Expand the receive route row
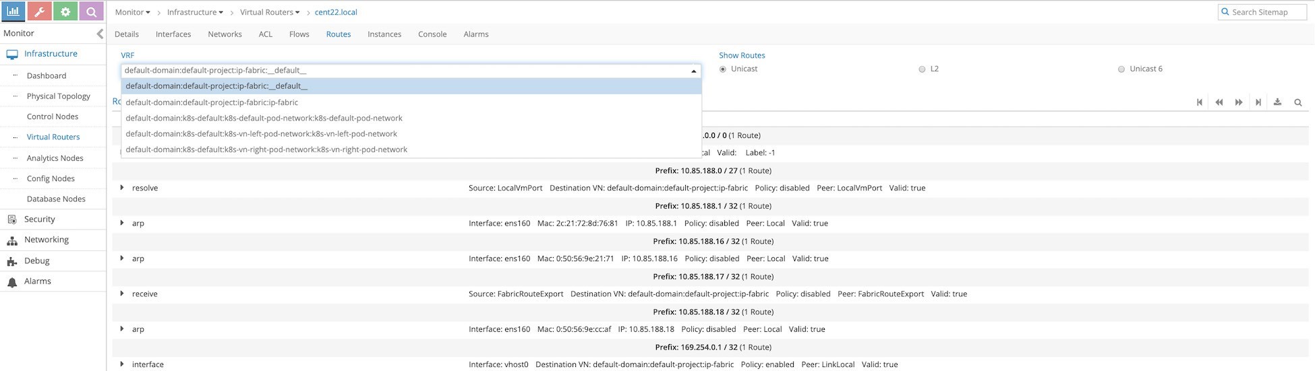 pyautogui.click(x=122, y=294)
